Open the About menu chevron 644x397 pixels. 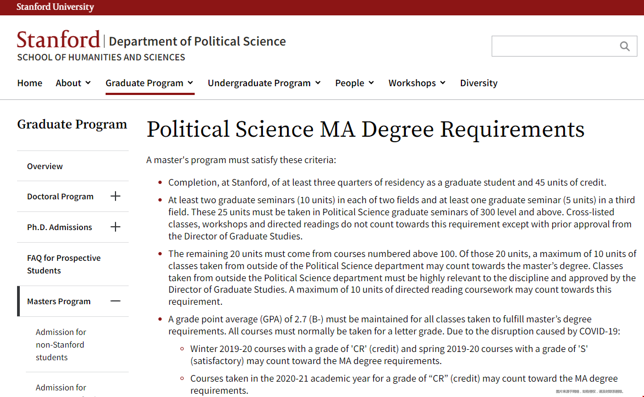(88, 83)
